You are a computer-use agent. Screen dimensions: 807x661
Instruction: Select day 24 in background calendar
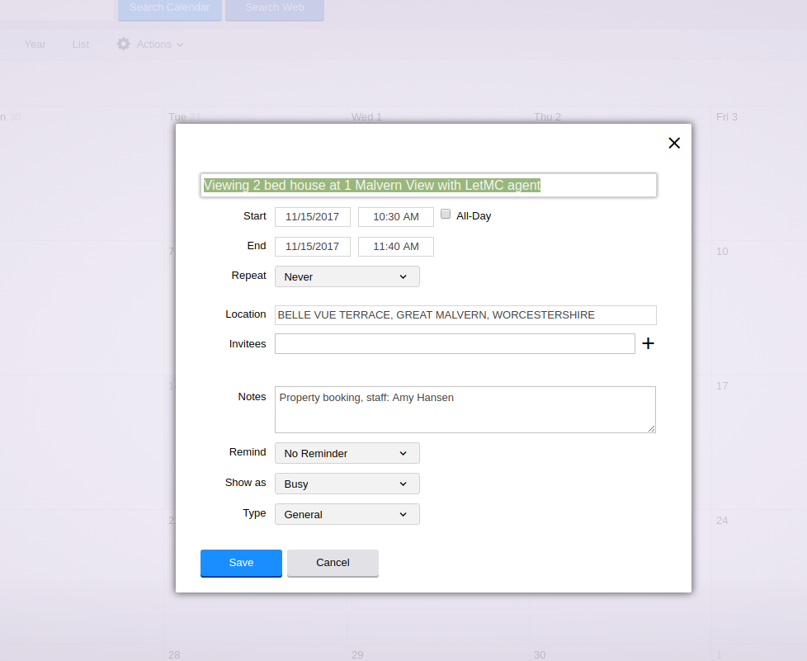click(x=722, y=520)
